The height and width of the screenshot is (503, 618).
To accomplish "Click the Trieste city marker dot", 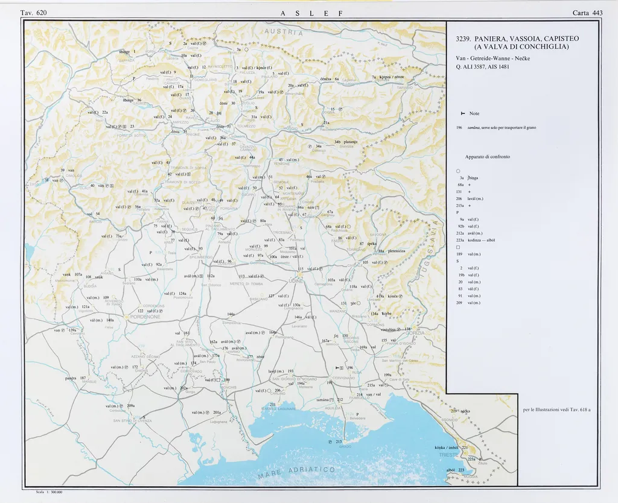I will 466,453.
